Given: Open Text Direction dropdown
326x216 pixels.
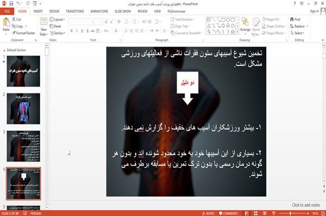Looking at the screenshot, I should click(183, 19).
